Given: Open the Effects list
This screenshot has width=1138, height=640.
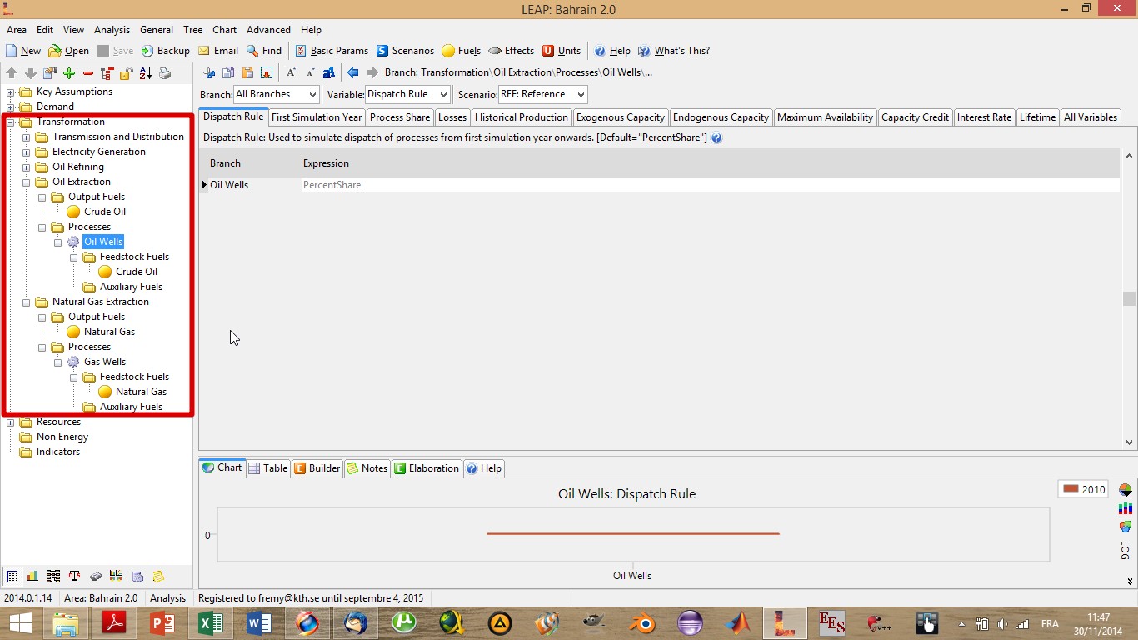Looking at the screenshot, I should point(512,51).
